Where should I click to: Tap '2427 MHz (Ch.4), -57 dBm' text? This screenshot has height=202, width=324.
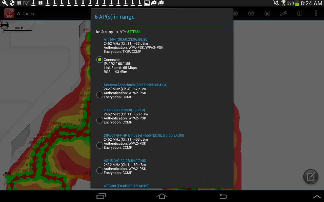tap(125, 89)
